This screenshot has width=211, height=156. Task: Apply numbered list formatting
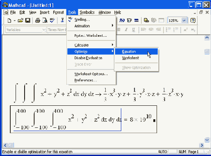tap(176, 29)
